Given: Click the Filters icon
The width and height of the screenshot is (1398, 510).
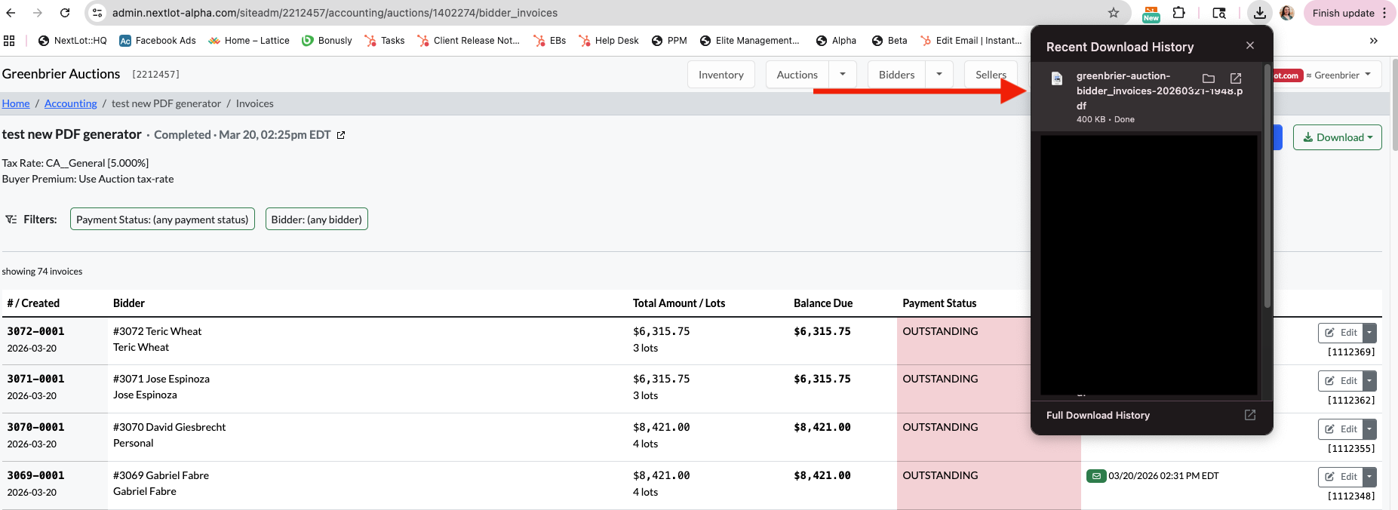Looking at the screenshot, I should coord(11,220).
